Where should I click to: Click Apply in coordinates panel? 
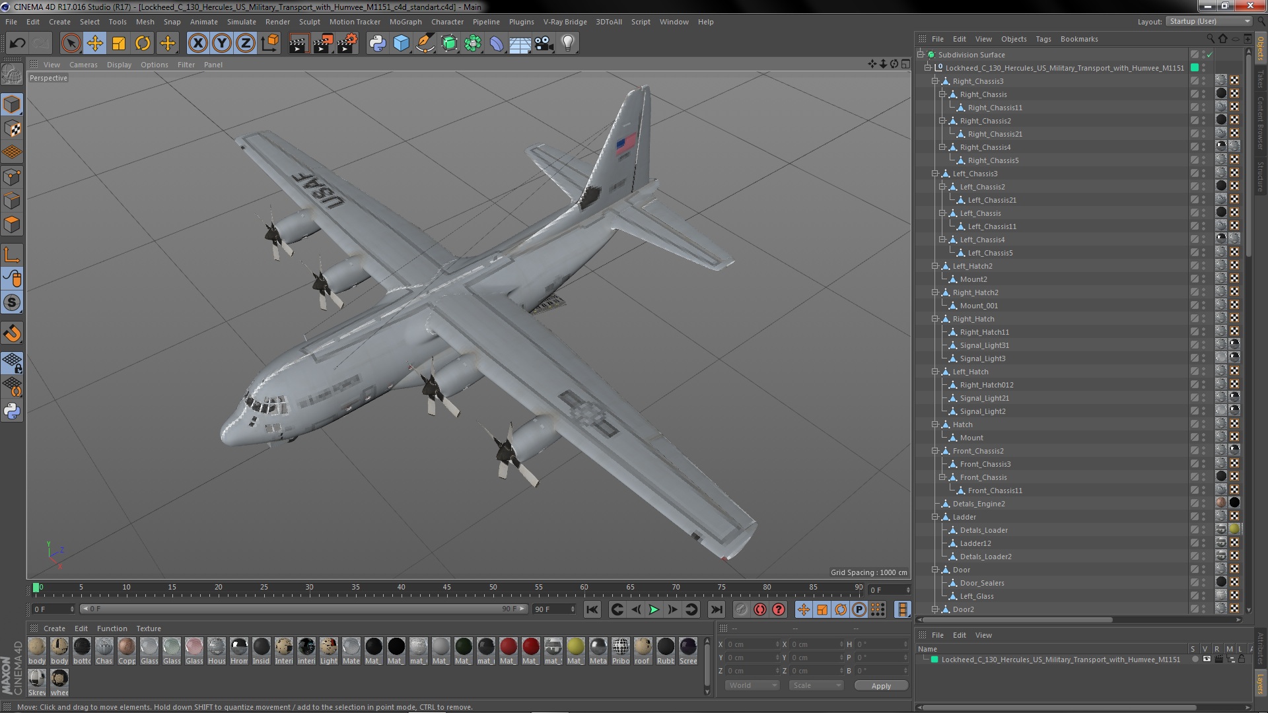881,685
